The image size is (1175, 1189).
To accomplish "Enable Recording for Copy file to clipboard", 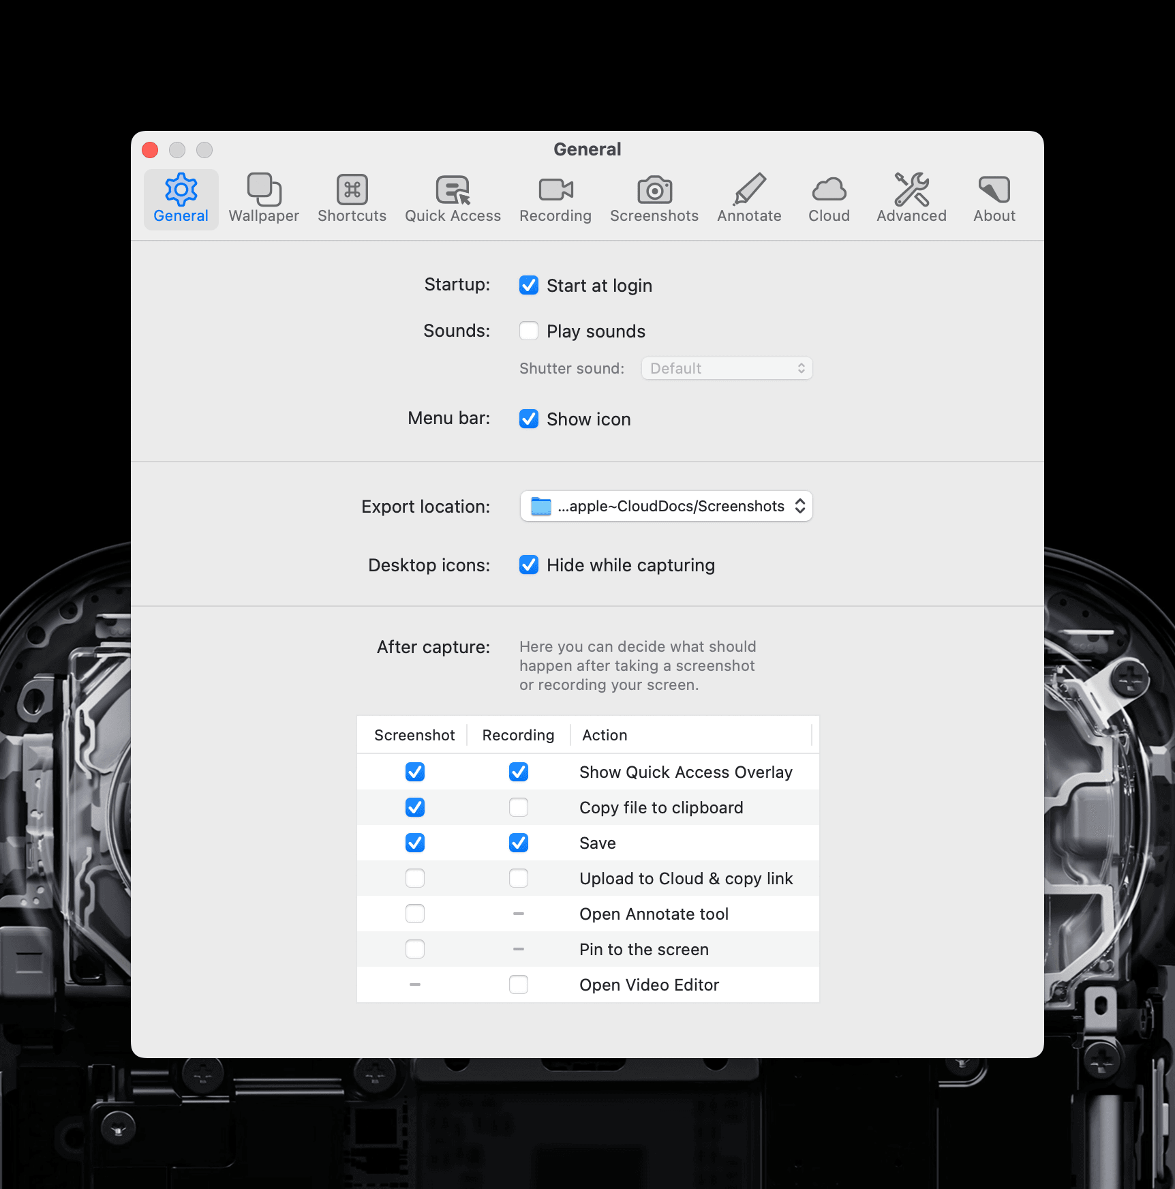I will (519, 807).
